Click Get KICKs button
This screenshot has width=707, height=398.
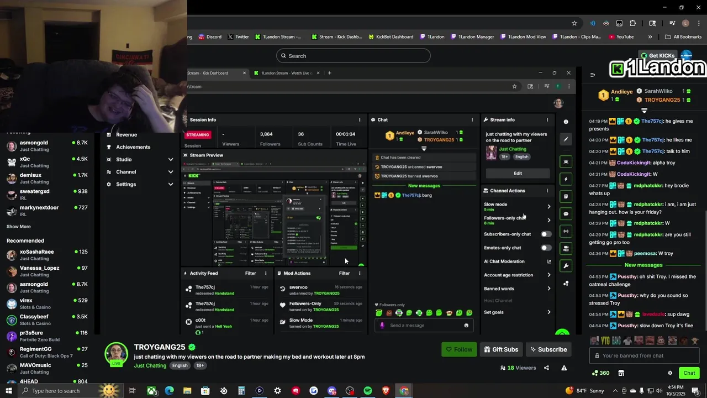(657, 56)
